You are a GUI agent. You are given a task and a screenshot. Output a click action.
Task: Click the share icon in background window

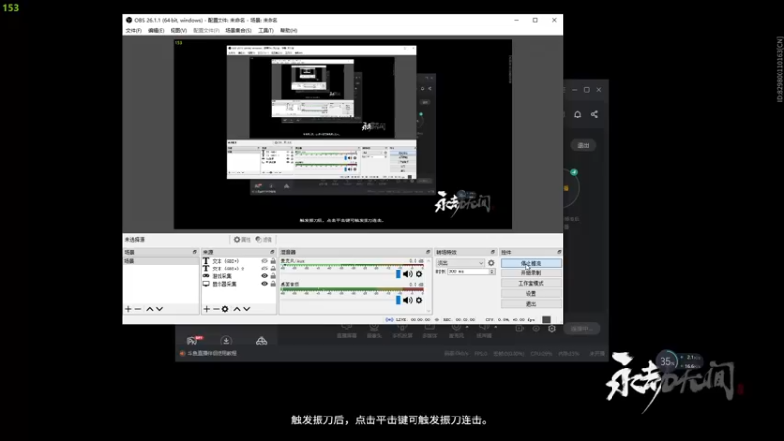[x=594, y=114]
